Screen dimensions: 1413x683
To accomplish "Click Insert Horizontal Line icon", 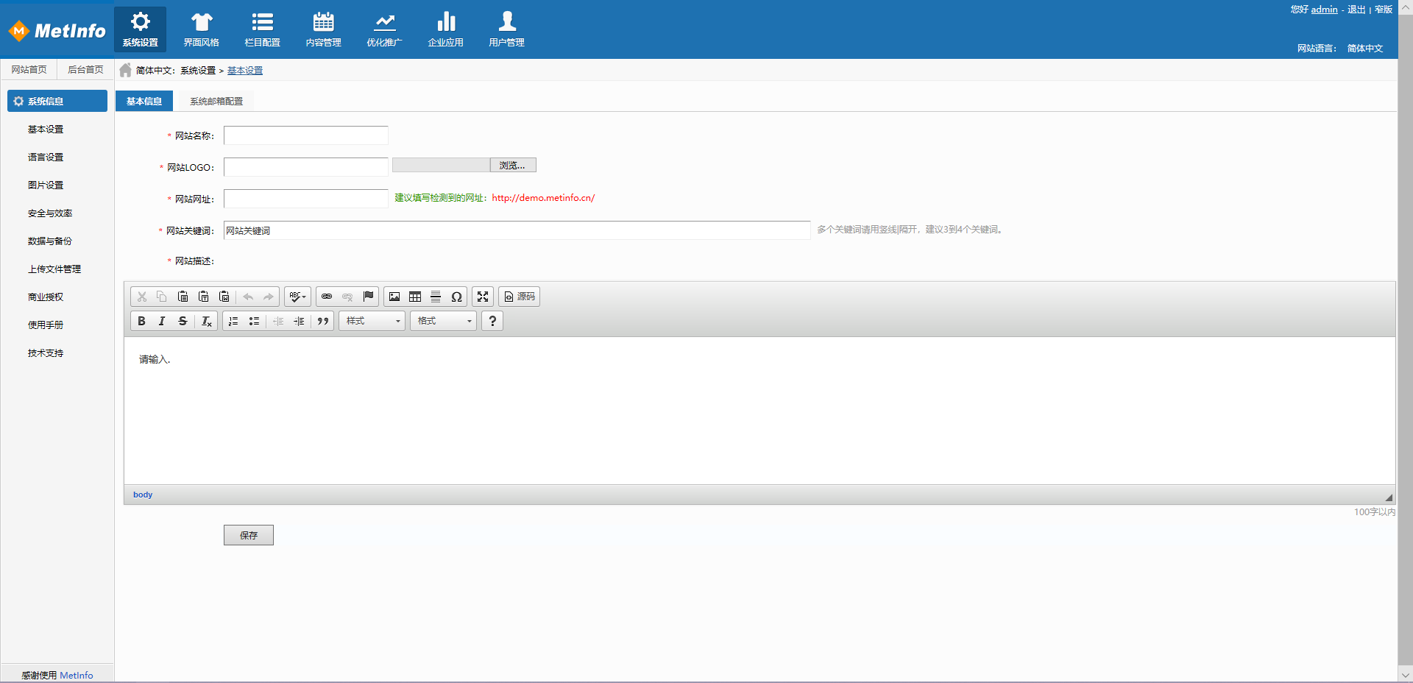I will click(436, 297).
